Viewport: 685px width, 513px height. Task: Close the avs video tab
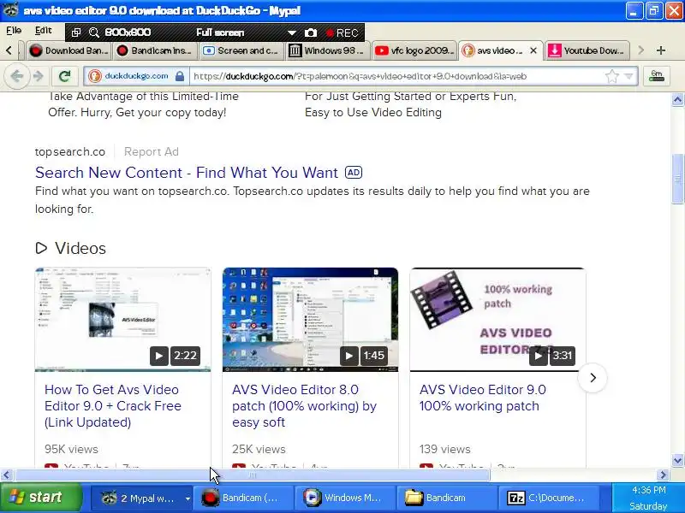[x=533, y=50]
